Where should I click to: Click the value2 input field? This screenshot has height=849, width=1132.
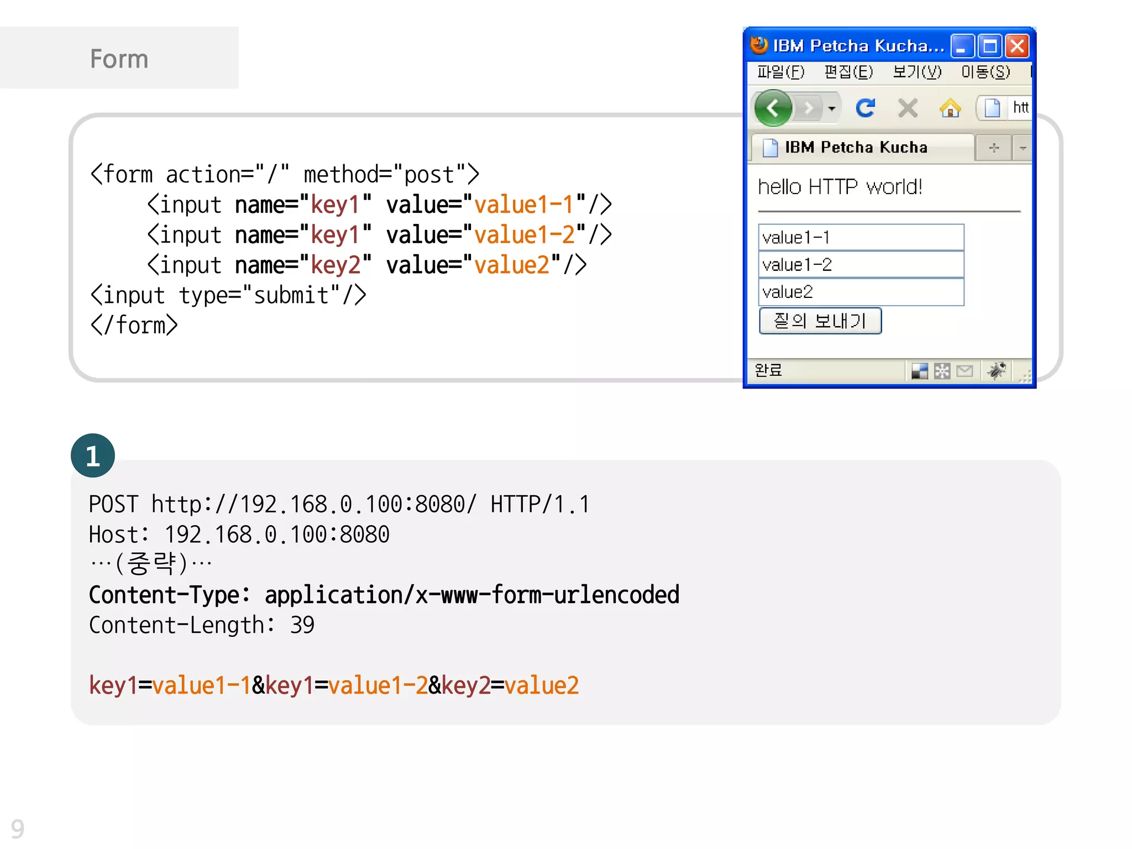pos(861,292)
